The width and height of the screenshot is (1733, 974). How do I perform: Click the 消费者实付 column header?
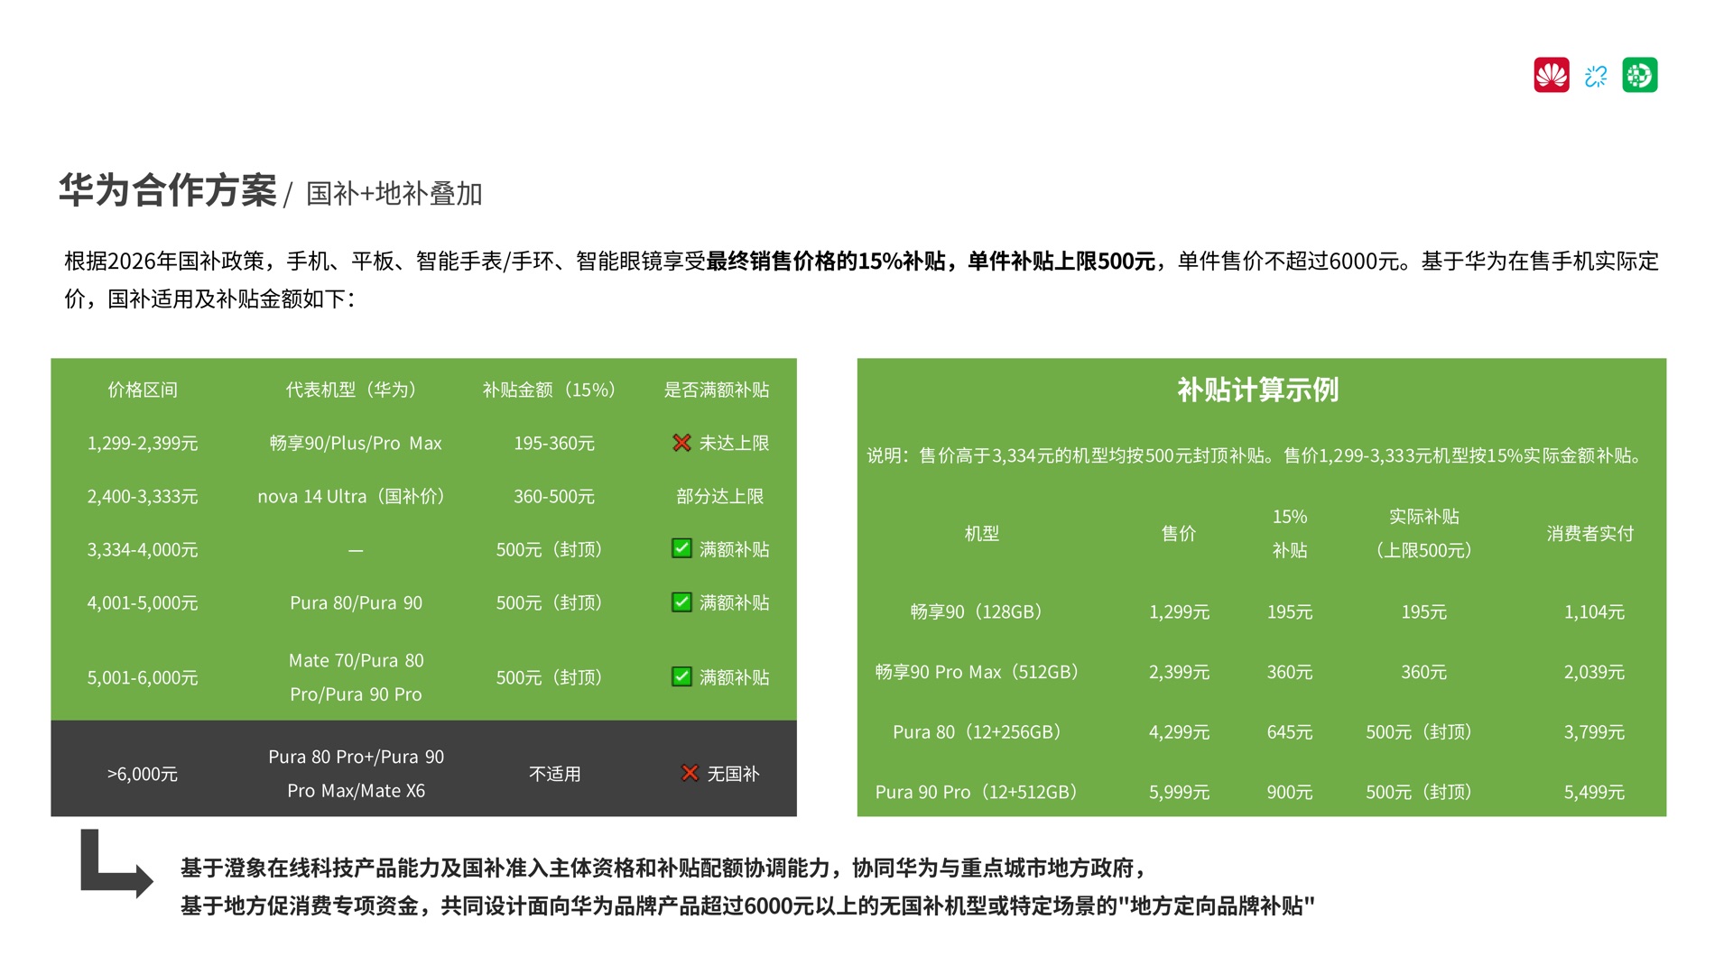coord(1590,533)
